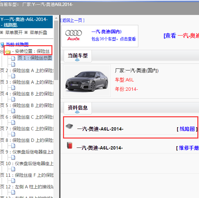The image size is (199, 198).
Task: Open 页 3:保险丝座 A entry
Action: point(27,82)
